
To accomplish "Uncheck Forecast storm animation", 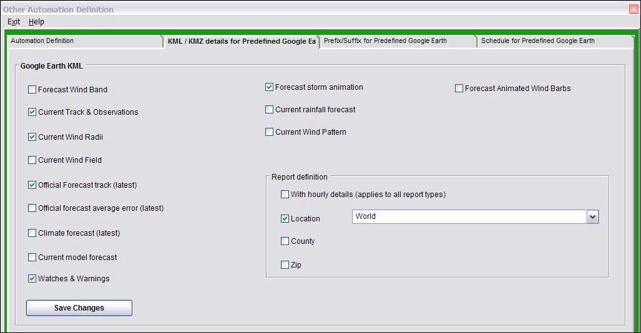I will pyautogui.click(x=270, y=87).
